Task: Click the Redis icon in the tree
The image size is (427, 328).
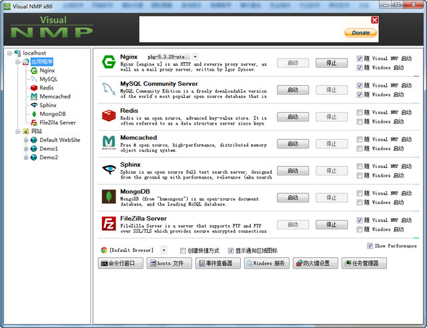Action: (x=34, y=88)
